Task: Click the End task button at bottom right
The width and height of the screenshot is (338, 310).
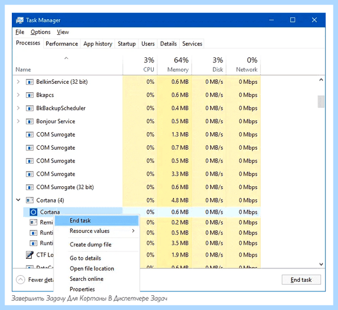Action: tap(301, 280)
